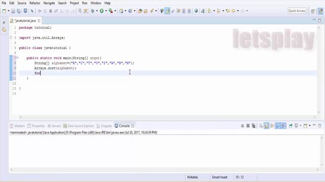
Task: Go to Previous Annotation icon
Action: (218, 11)
